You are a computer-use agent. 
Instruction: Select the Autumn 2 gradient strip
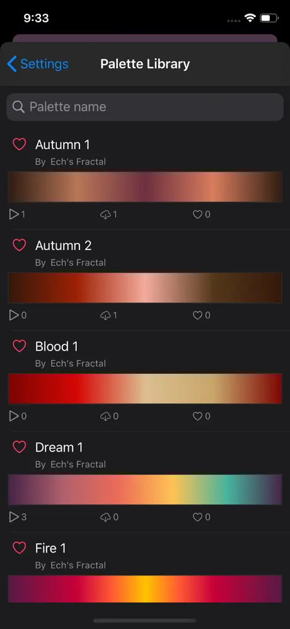(145, 287)
